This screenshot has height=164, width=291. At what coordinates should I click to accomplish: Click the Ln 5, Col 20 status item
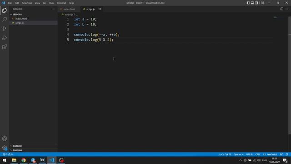tap(225, 154)
